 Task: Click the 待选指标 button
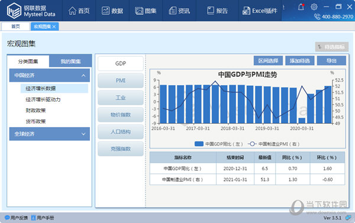tap(332, 47)
